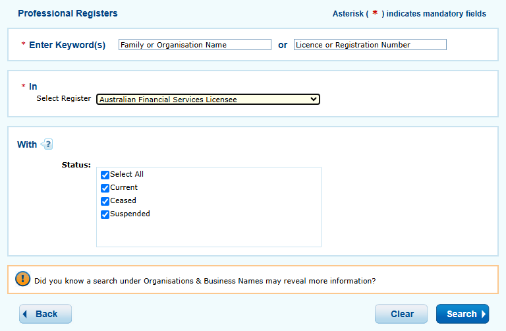Click the help question mark icon beside With
The height and width of the screenshot is (331, 506).
tap(47, 144)
